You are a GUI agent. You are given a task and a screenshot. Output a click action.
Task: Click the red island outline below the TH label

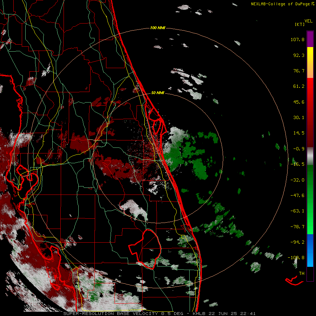(294, 281)
